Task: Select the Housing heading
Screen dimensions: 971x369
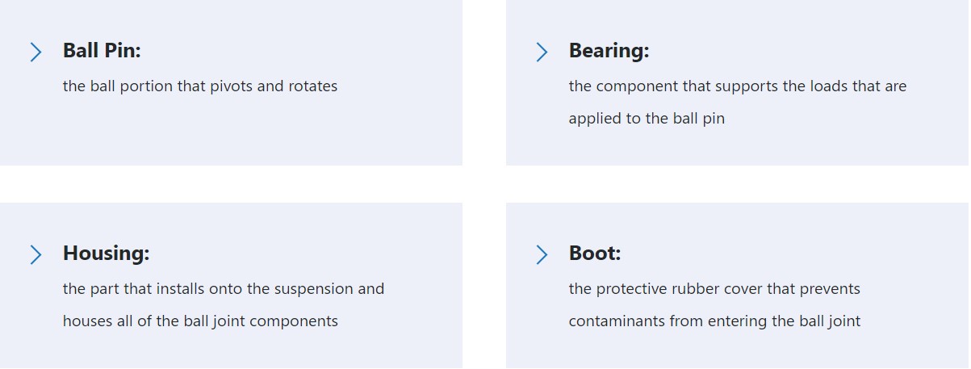Action: pos(107,254)
